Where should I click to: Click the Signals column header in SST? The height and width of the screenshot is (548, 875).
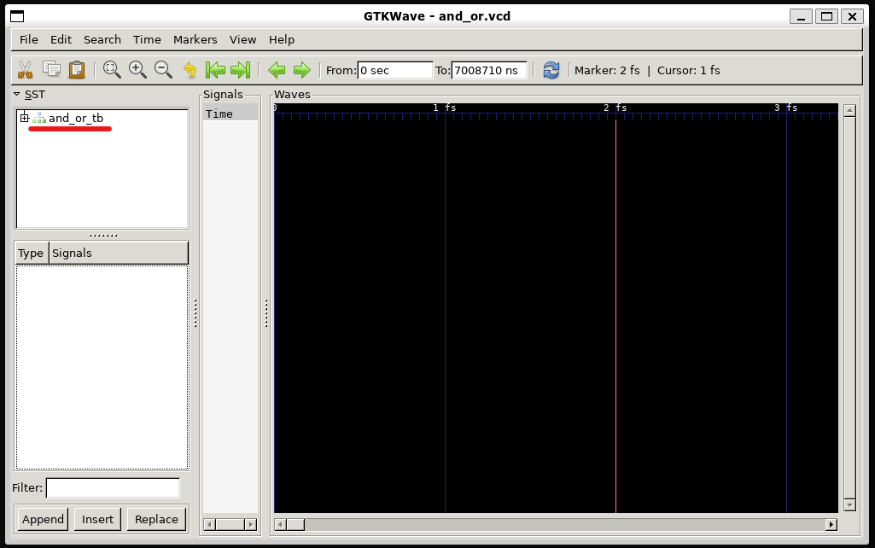[119, 253]
